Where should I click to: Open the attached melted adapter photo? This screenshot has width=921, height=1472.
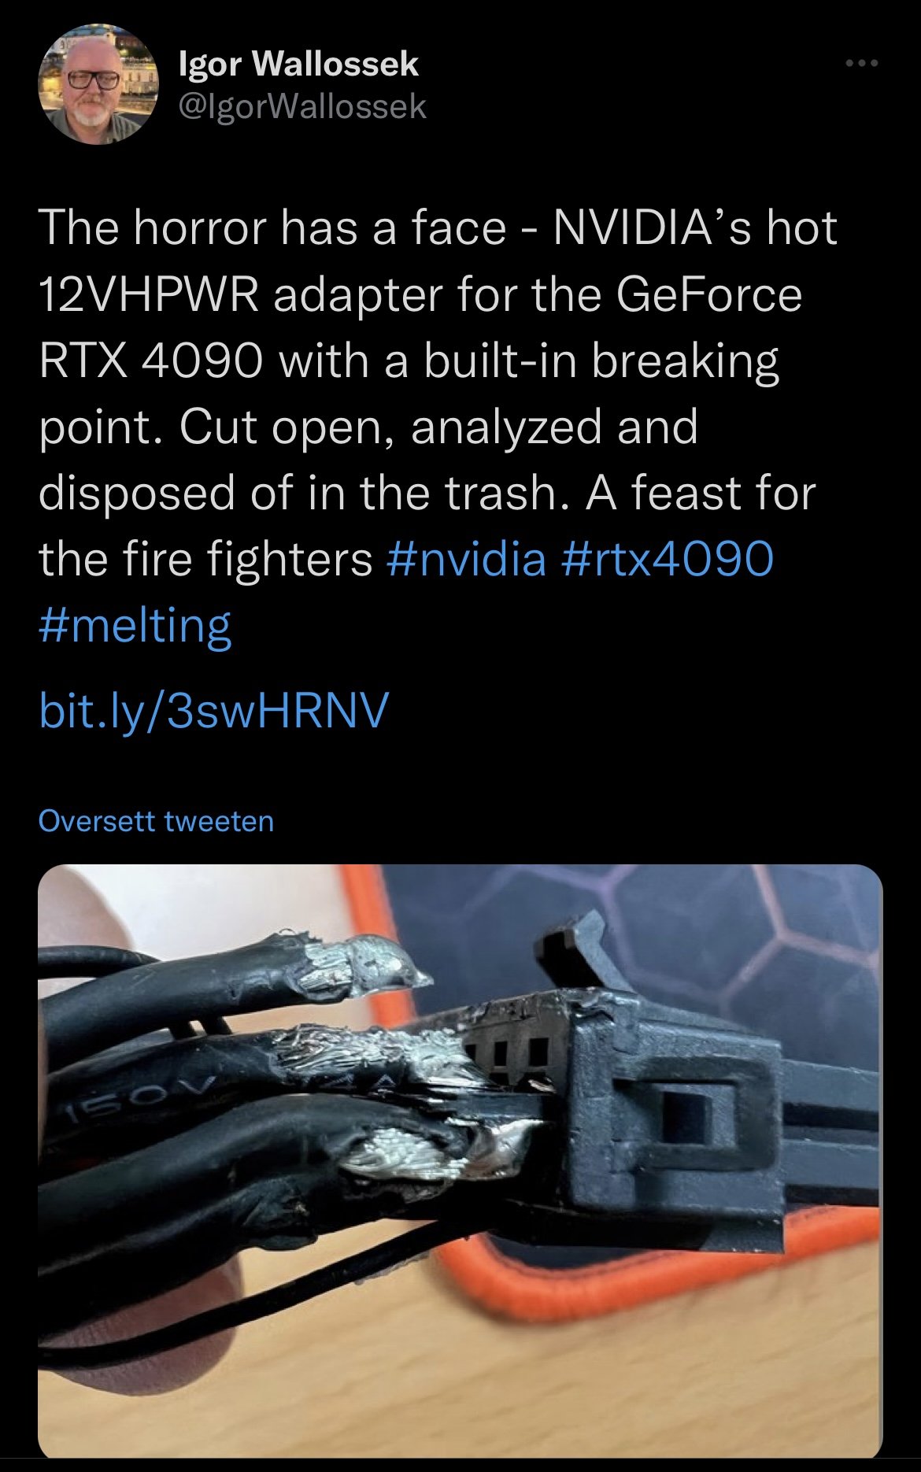pyautogui.click(x=460, y=1162)
